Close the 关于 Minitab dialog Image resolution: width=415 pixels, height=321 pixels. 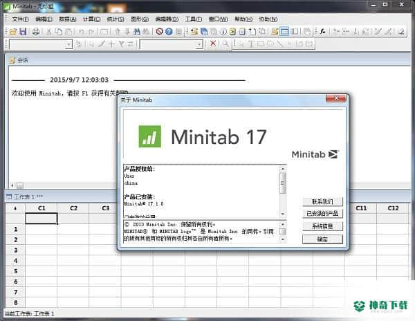click(336, 98)
